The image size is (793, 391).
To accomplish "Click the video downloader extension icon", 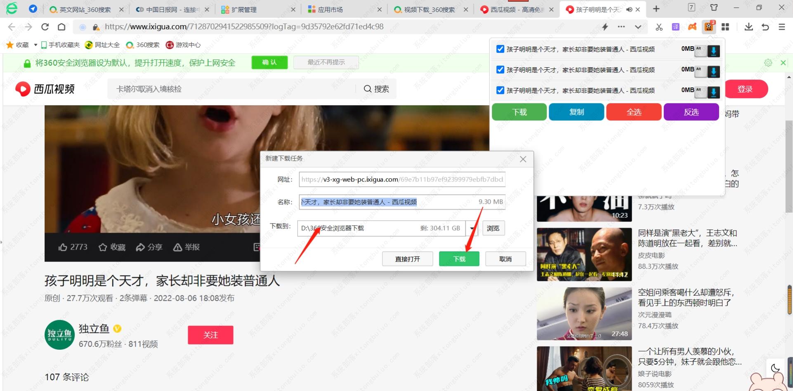I will (x=709, y=27).
